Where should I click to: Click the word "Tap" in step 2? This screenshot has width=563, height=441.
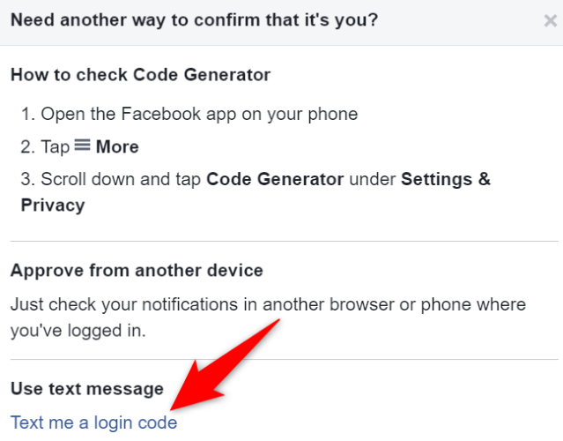tap(56, 147)
